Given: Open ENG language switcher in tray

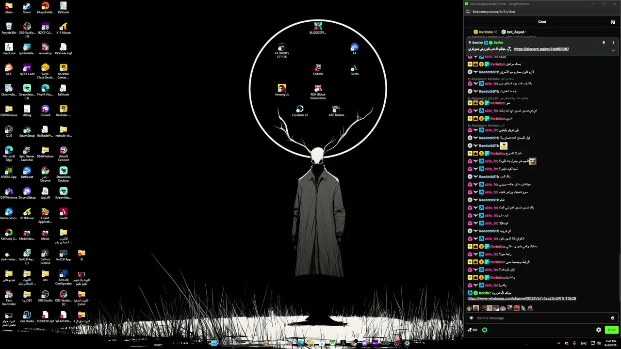Looking at the screenshot, I should [x=584, y=343].
